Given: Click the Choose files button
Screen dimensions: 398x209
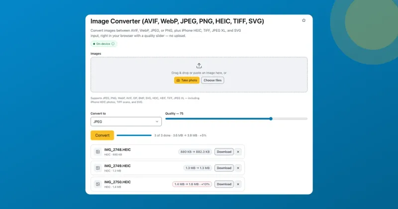Looking at the screenshot, I should click(212, 80).
